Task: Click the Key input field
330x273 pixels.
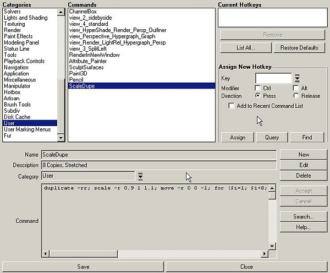Action: click(x=273, y=79)
